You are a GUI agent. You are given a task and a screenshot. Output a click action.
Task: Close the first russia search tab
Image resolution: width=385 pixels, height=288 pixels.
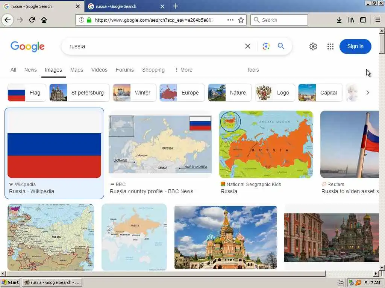78,6
